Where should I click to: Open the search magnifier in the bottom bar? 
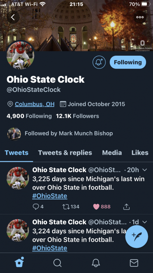point(57,263)
